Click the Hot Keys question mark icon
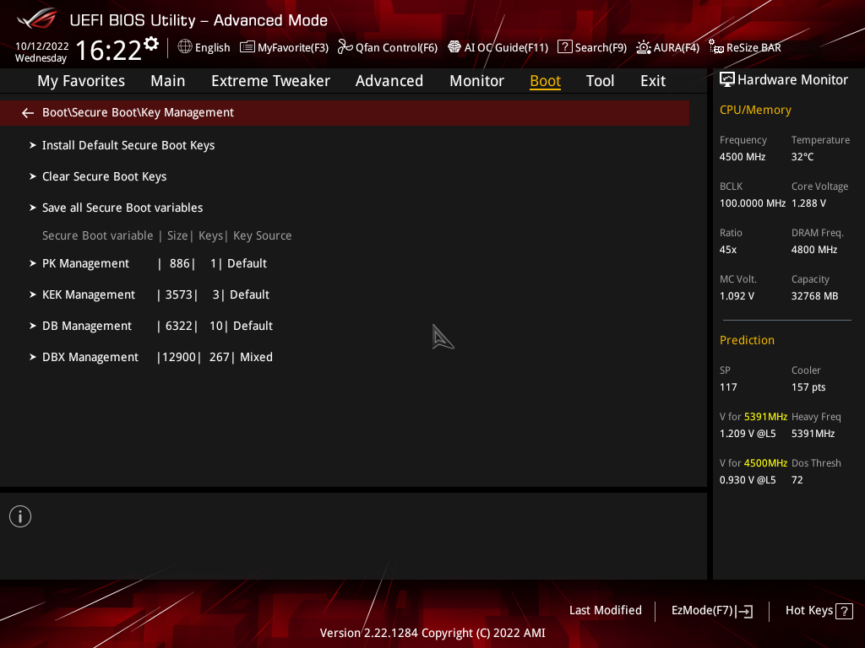Image resolution: width=865 pixels, height=648 pixels. (844, 611)
